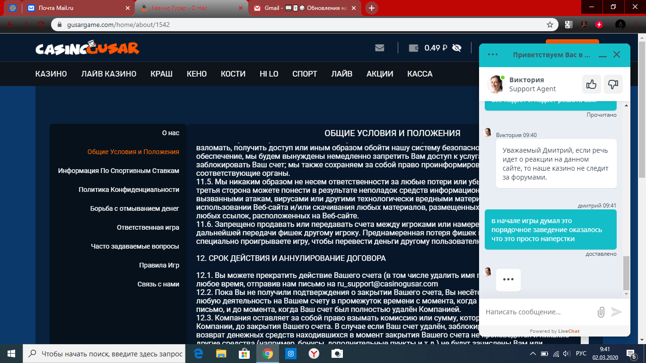This screenshot has height=363, width=646.
Task: Open the КАССА cashier section
Action: pyautogui.click(x=420, y=74)
